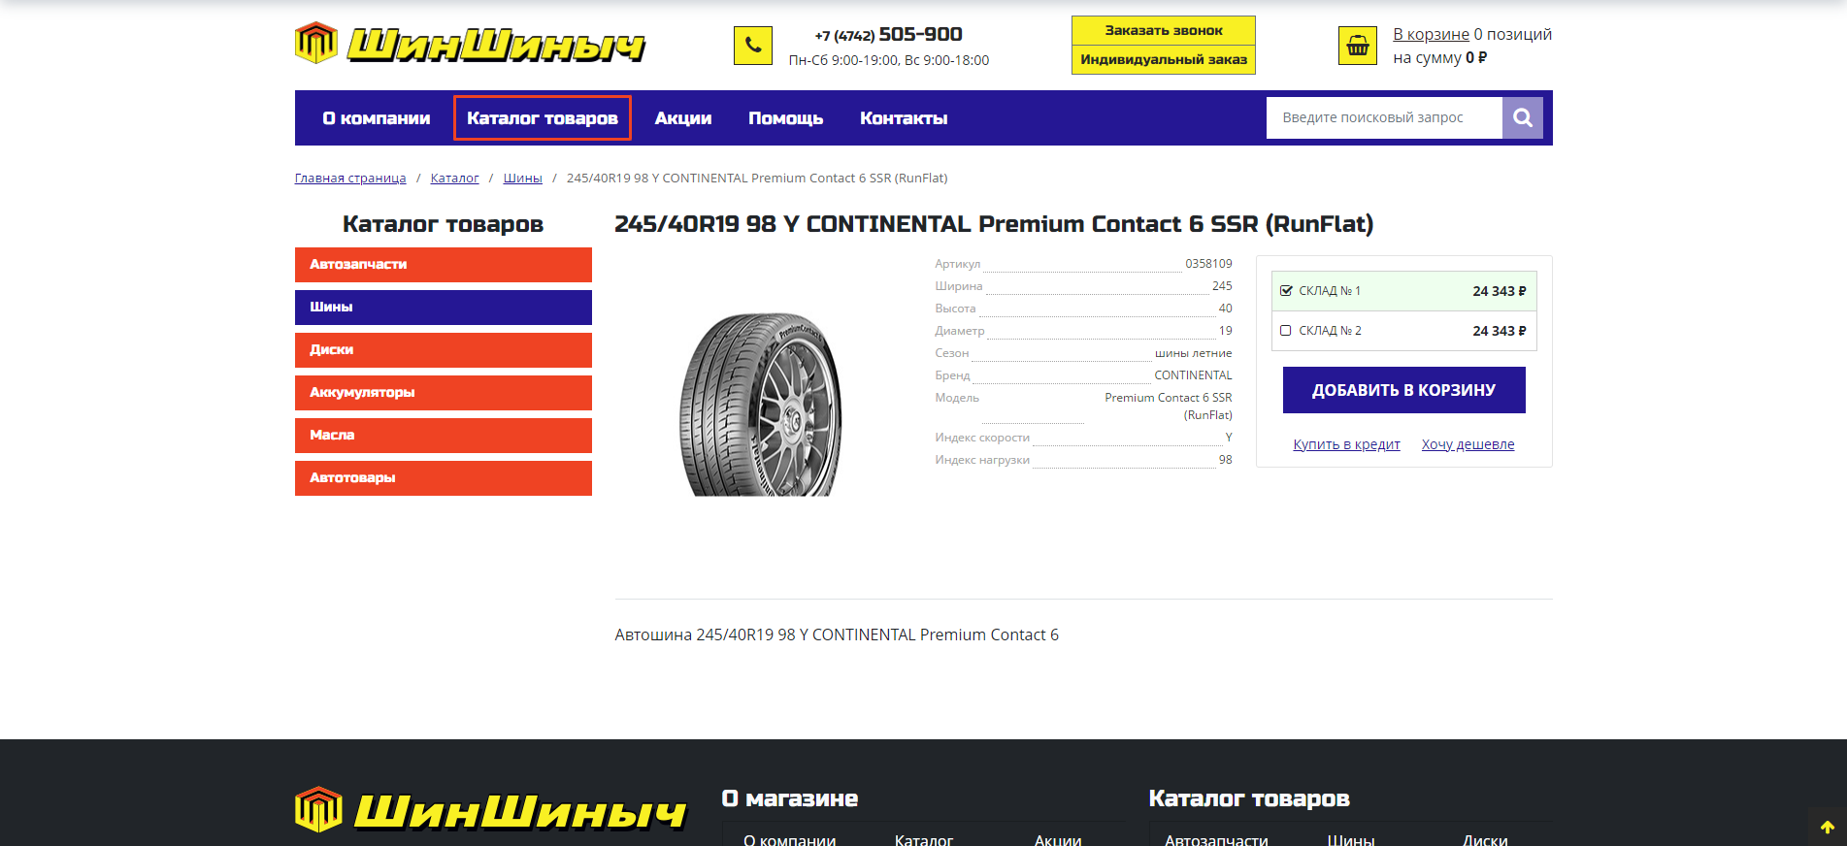Open the Акции menu item
1847x846 pixels.
683,118
